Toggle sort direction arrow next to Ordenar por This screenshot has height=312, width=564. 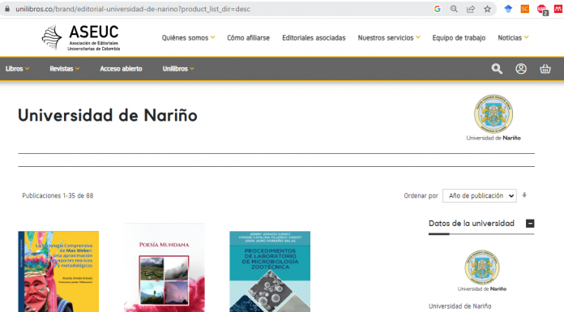[x=524, y=195]
